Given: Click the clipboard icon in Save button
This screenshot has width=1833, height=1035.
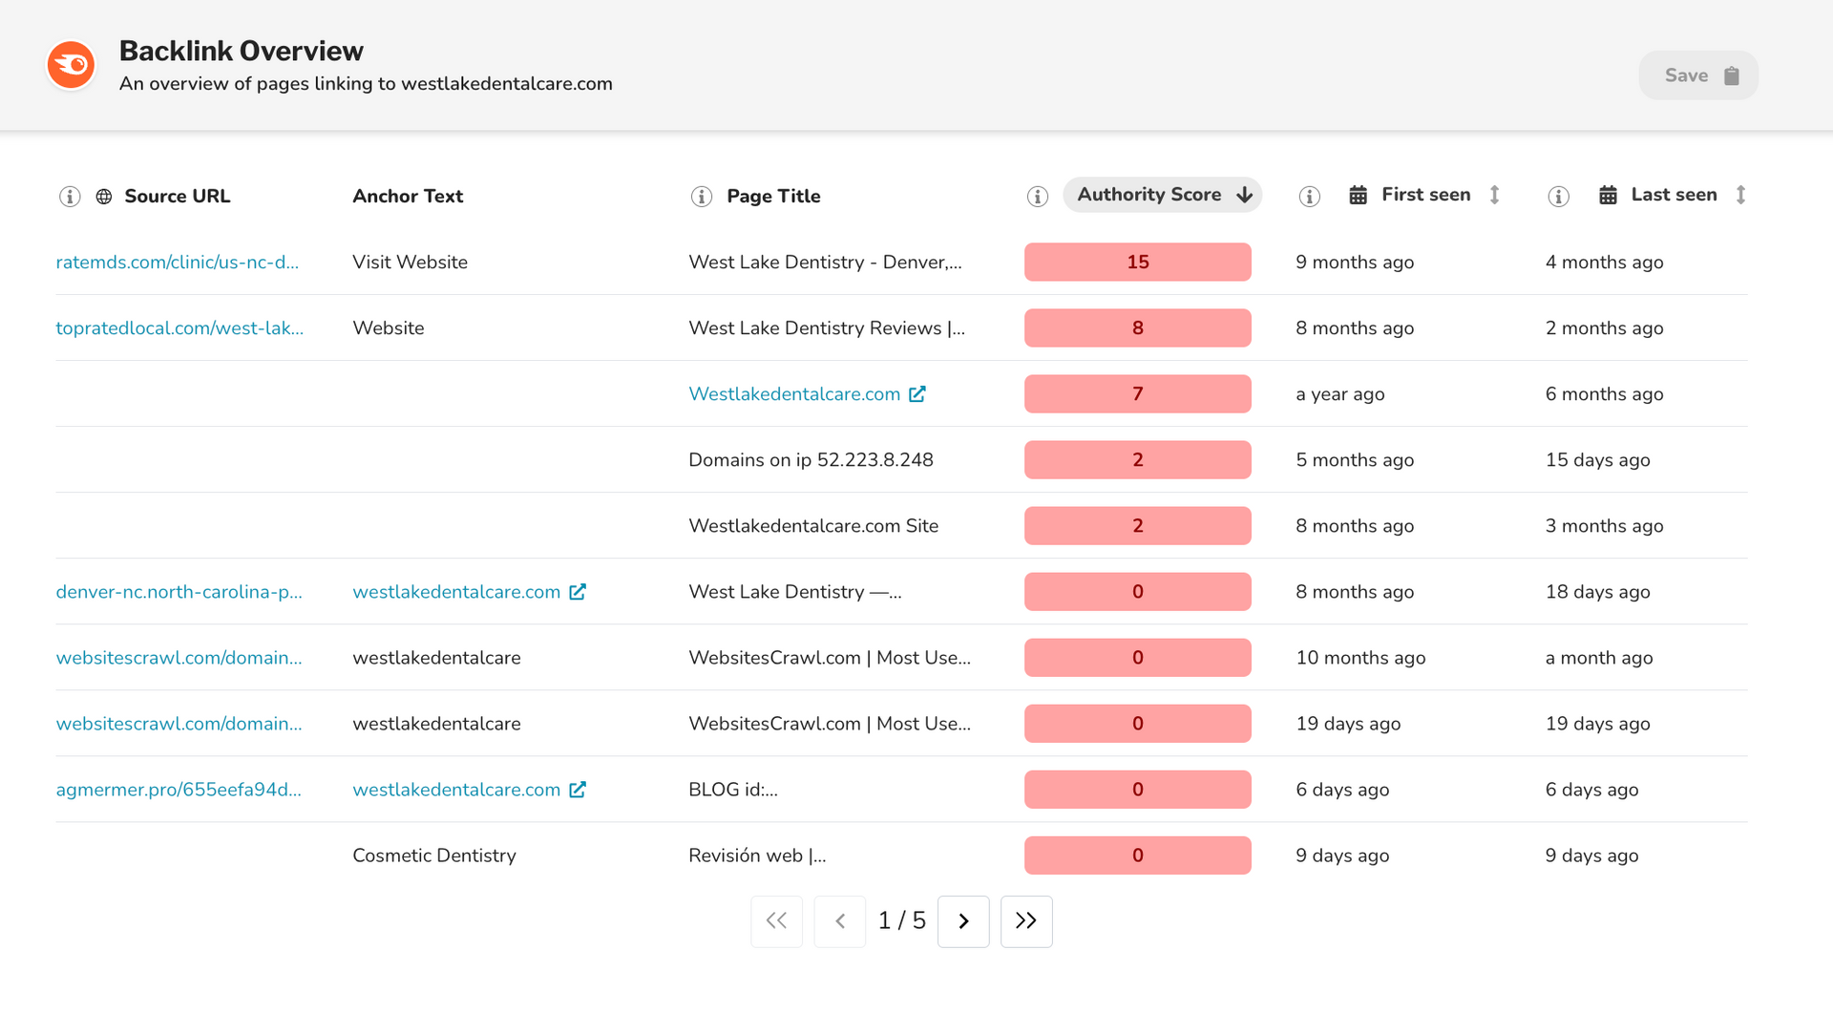Looking at the screenshot, I should pyautogui.click(x=1732, y=75).
